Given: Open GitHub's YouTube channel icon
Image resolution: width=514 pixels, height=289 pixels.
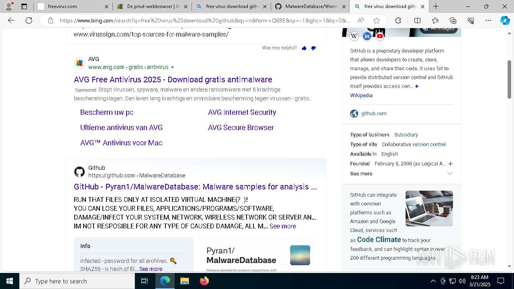Looking at the screenshot, I should pyautogui.click(x=380, y=36).
